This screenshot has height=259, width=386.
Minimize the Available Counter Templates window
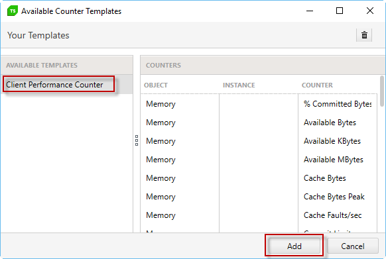[310, 11]
